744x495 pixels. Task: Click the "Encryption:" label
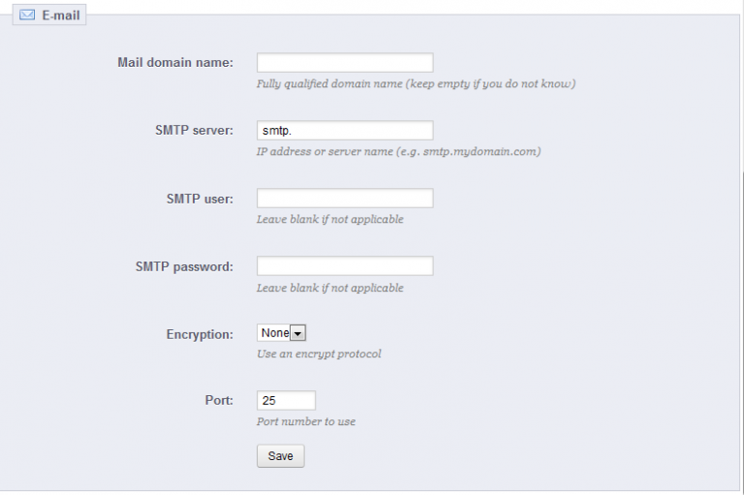click(x=200, y=334)
